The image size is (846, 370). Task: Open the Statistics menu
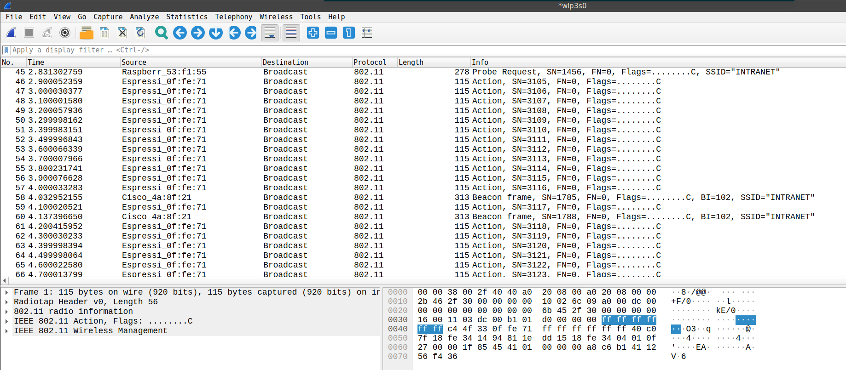[186, 17]
